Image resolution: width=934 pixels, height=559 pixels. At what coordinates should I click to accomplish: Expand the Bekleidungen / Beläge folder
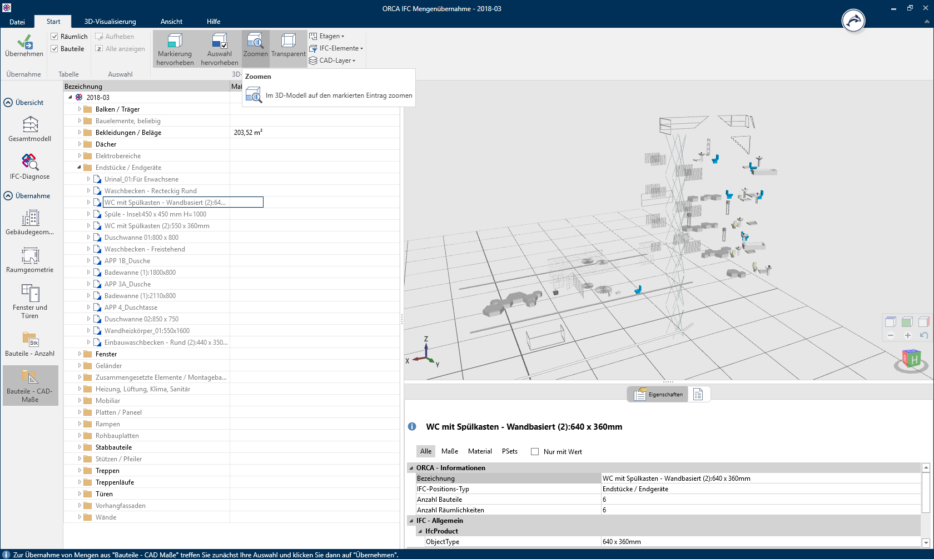point(80,133)
